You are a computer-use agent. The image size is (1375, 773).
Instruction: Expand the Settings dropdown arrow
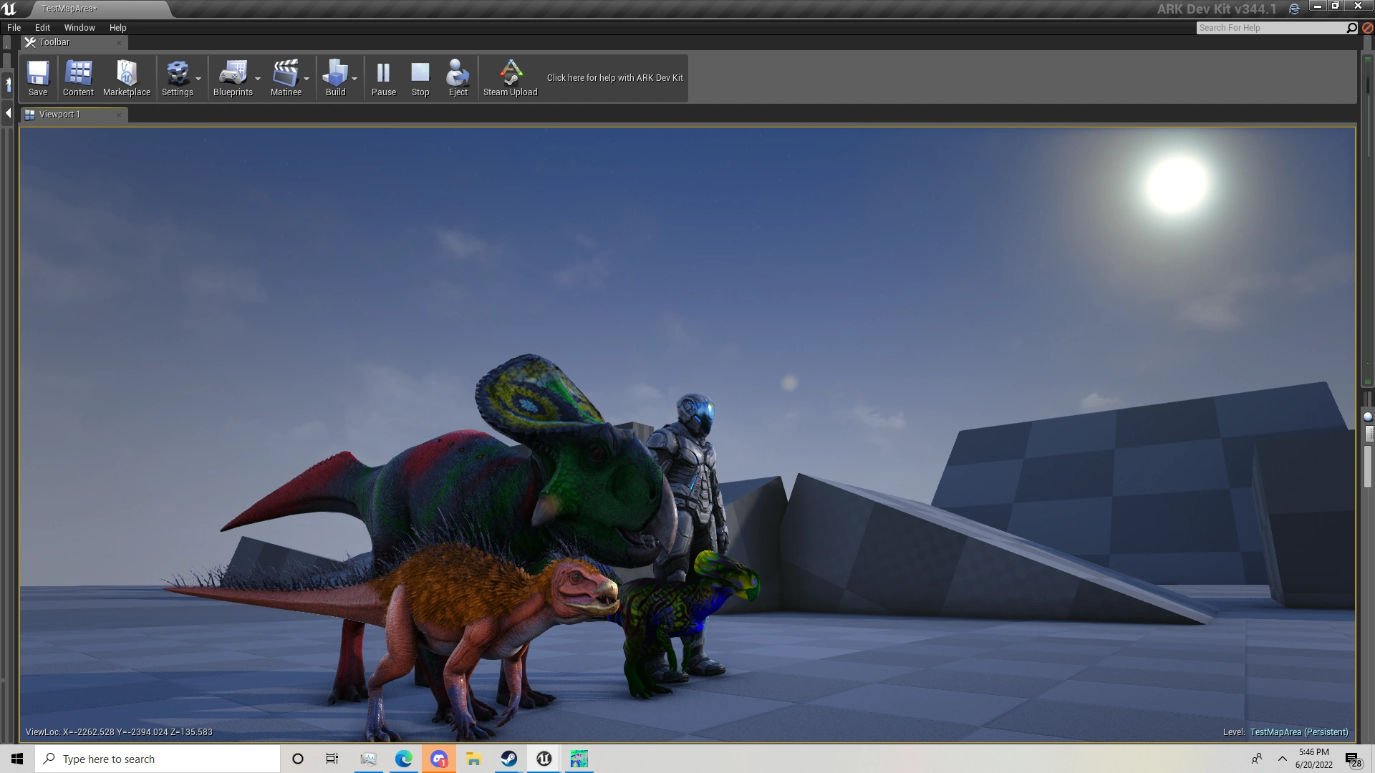(x=198, y=79)
